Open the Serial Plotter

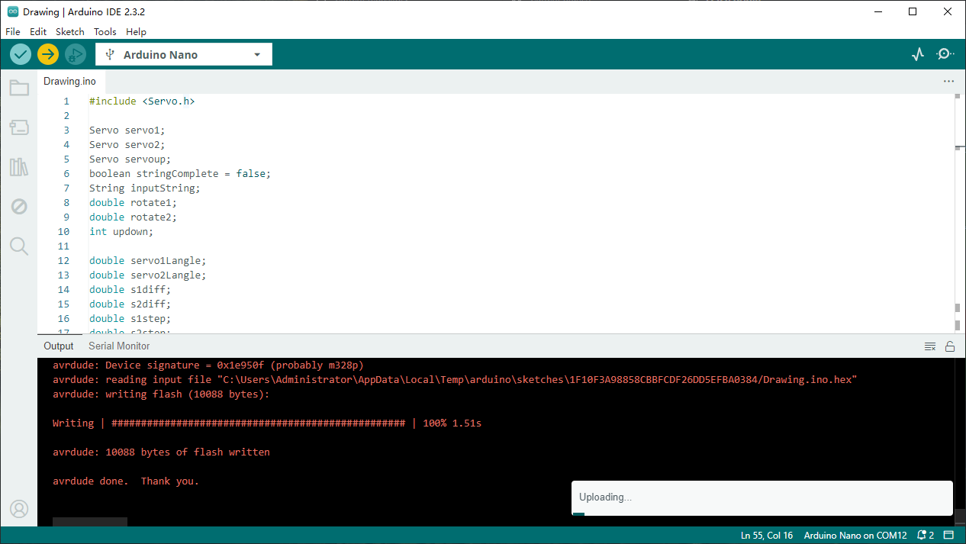tap(918, 54)
